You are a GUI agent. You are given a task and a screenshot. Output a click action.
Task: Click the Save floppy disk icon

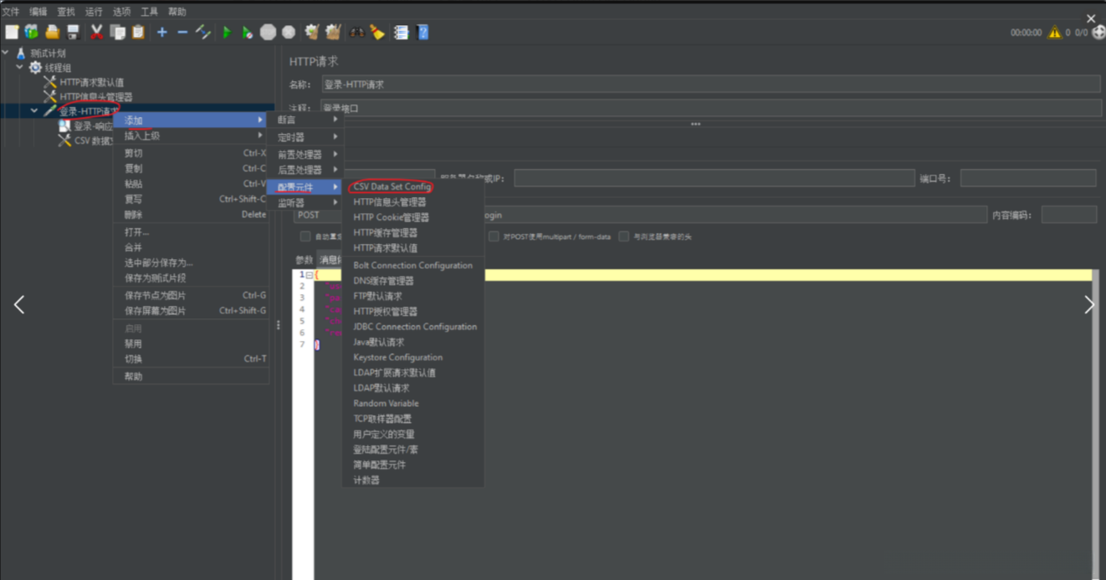tap(73, 32)
